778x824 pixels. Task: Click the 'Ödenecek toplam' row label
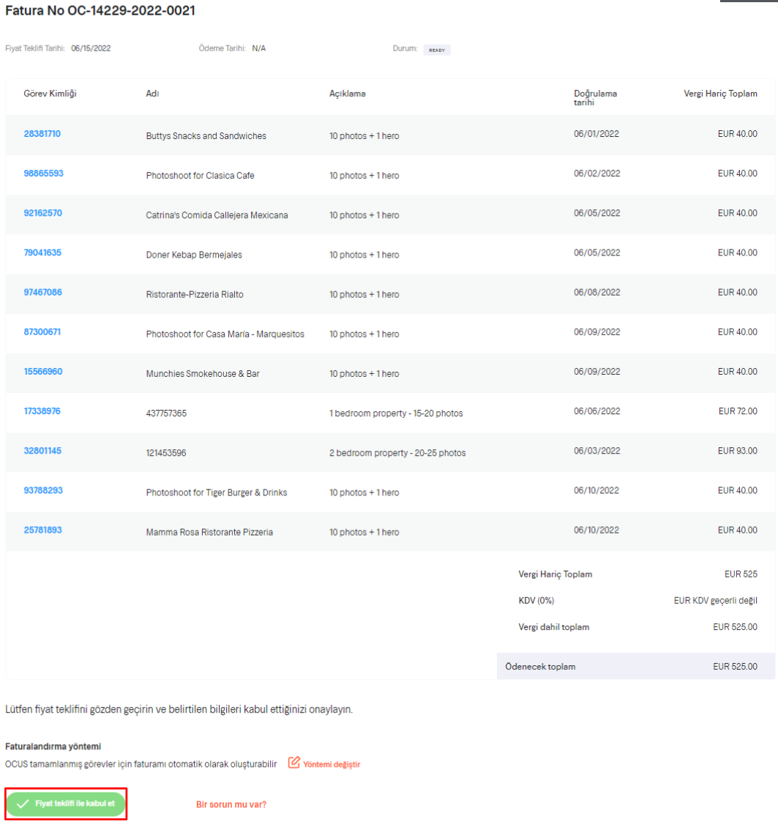540,667
